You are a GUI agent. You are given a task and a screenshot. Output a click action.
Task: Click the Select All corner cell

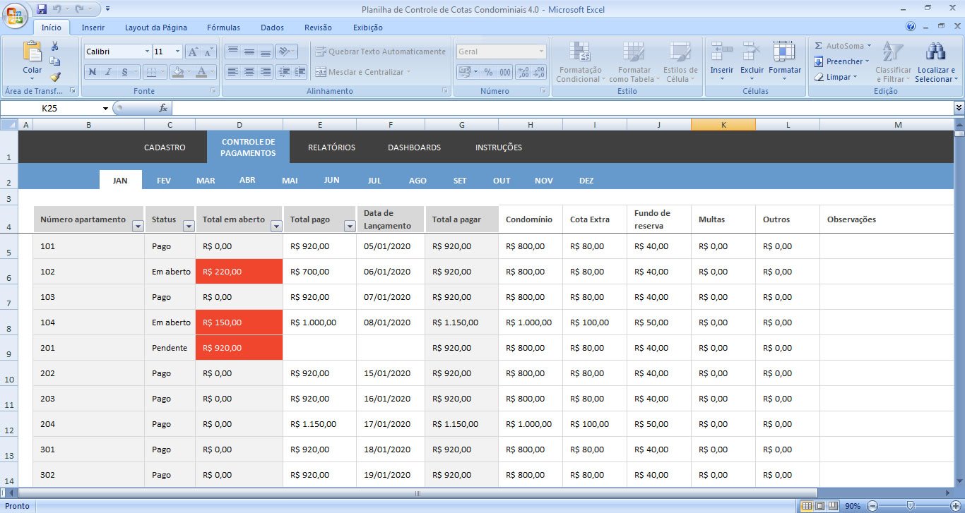click(x=8, y=125)
